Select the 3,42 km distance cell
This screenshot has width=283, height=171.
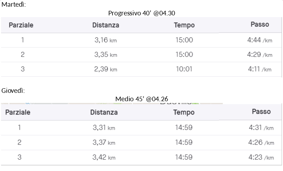click(x=104, y=157)
